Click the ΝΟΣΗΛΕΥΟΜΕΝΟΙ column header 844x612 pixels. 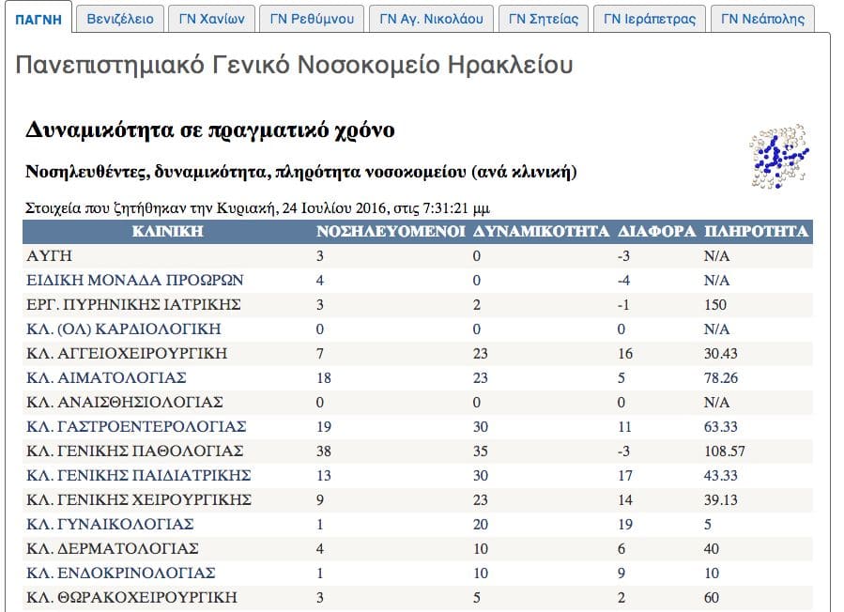(x=391, y=231)
